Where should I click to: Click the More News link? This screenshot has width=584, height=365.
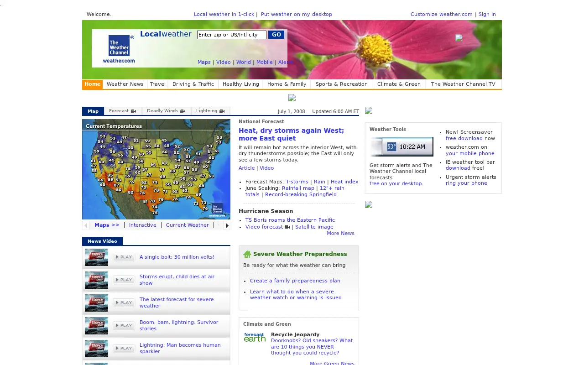340,233
